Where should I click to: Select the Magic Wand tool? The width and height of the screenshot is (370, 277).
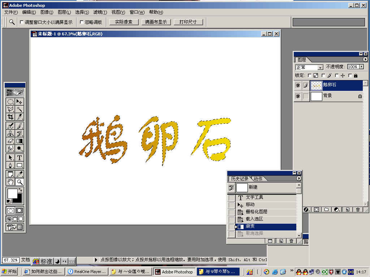click(20, 109)
